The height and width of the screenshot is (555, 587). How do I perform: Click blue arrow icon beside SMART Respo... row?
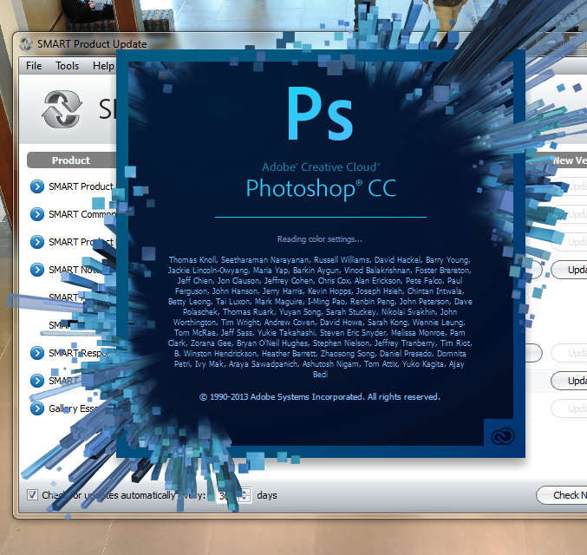(37, 353)
